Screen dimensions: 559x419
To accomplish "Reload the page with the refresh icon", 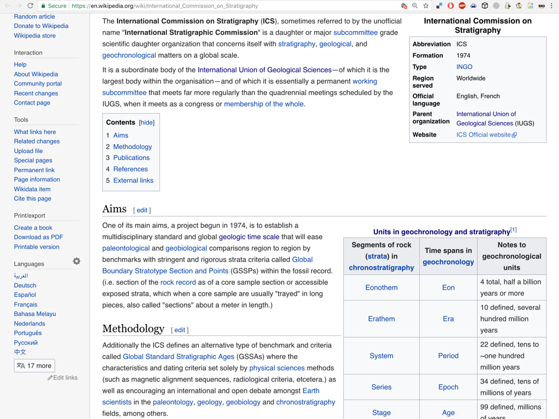I will tap(31, 5).
